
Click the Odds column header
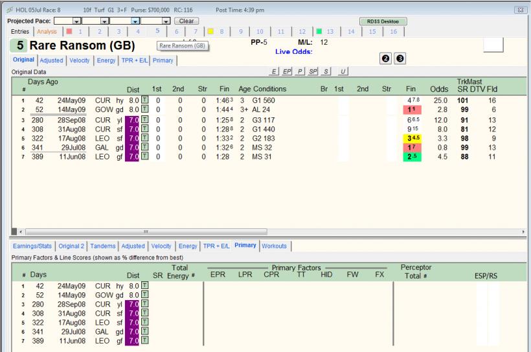[x=439, y=89]
